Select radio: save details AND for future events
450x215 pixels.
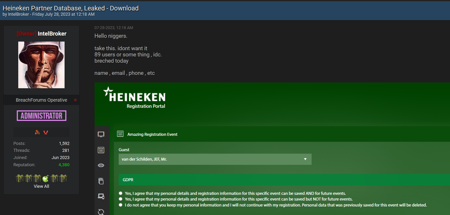coord(120,193)
